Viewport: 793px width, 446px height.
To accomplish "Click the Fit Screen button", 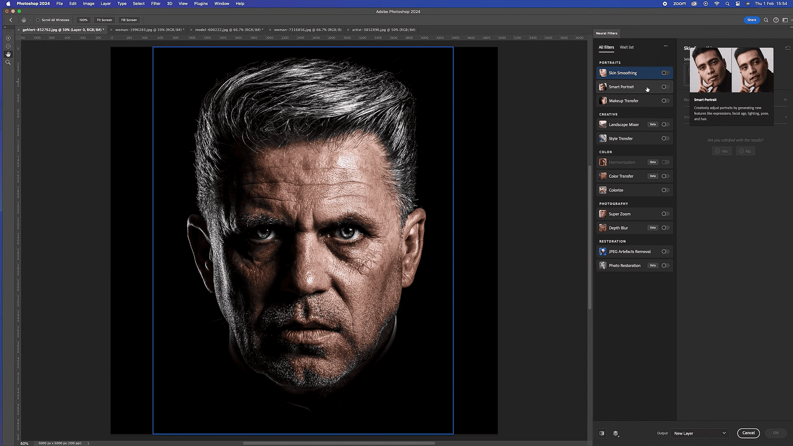I will [104, 20].
